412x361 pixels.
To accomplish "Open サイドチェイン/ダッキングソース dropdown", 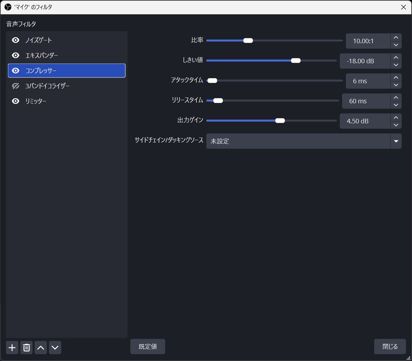I will tap(304, 141).
